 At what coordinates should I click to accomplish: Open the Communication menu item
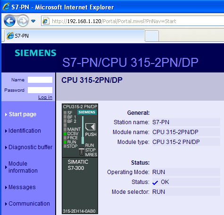[x=29, y=204]
